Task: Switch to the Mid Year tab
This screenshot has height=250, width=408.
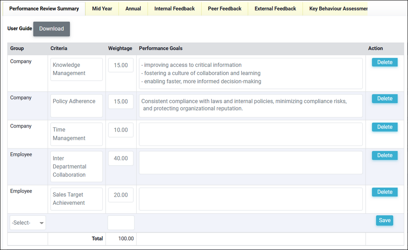Action: pos(102,9)
